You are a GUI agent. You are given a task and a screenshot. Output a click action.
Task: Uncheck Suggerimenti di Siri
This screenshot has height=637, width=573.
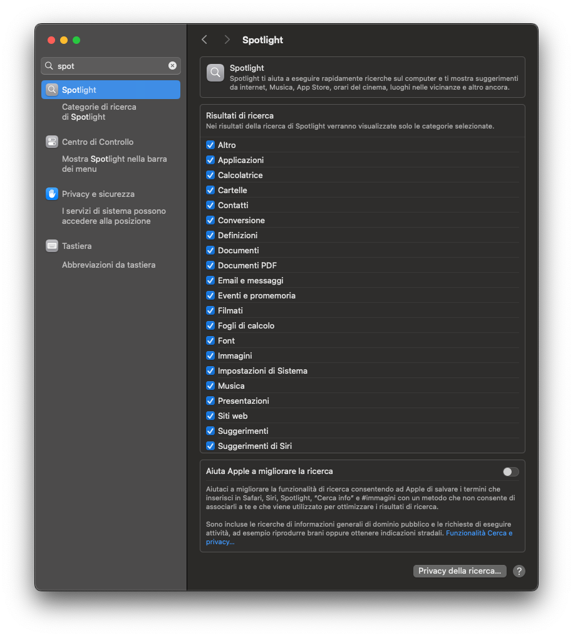(210, 446)
